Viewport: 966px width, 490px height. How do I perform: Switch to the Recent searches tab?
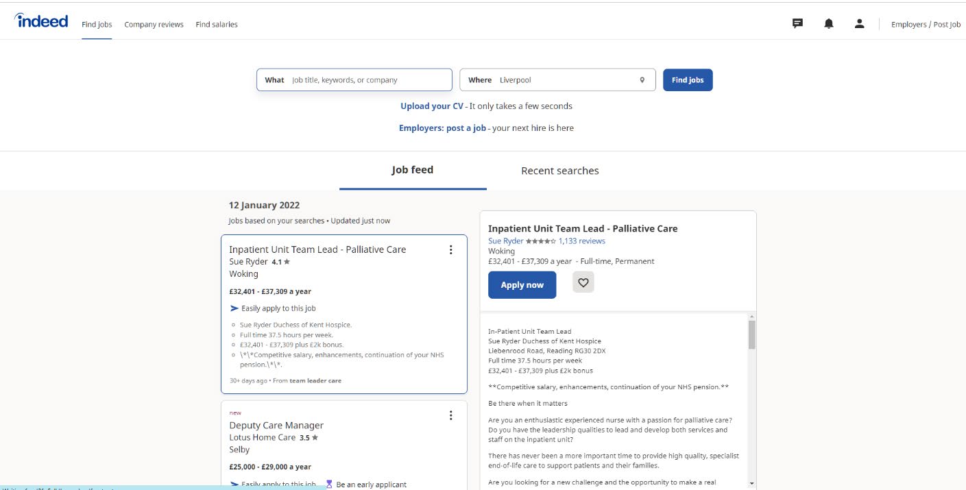[559, 171]
